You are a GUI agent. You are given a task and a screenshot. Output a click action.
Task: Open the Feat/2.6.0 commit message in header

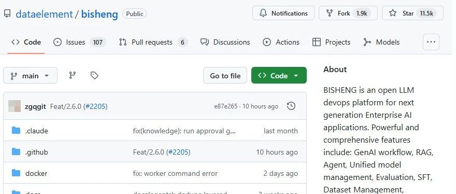pyautogui.click(x=66, y=107)
